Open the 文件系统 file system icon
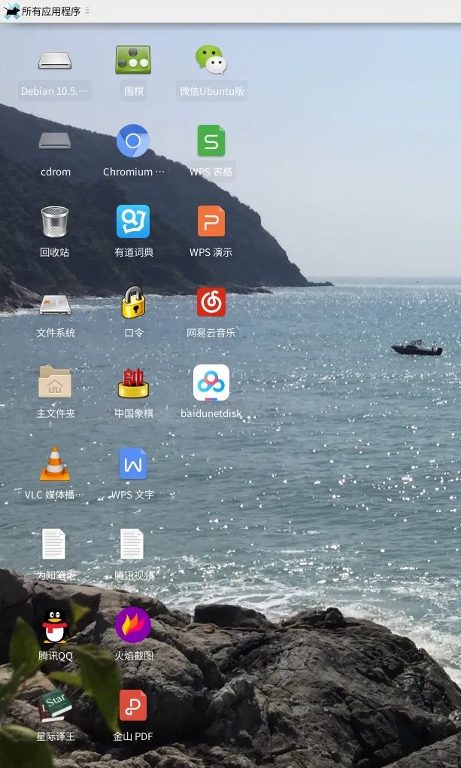 [x=55, y=303]
